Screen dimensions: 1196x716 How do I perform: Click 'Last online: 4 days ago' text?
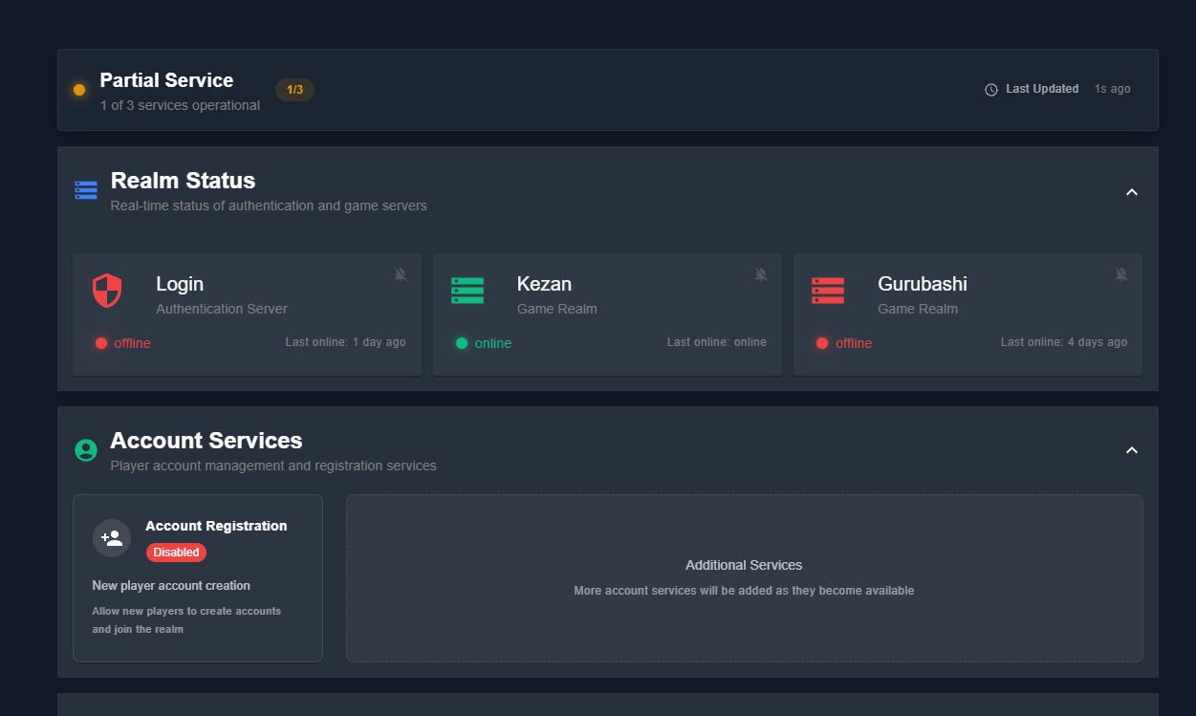click(x=1064, y=342)
